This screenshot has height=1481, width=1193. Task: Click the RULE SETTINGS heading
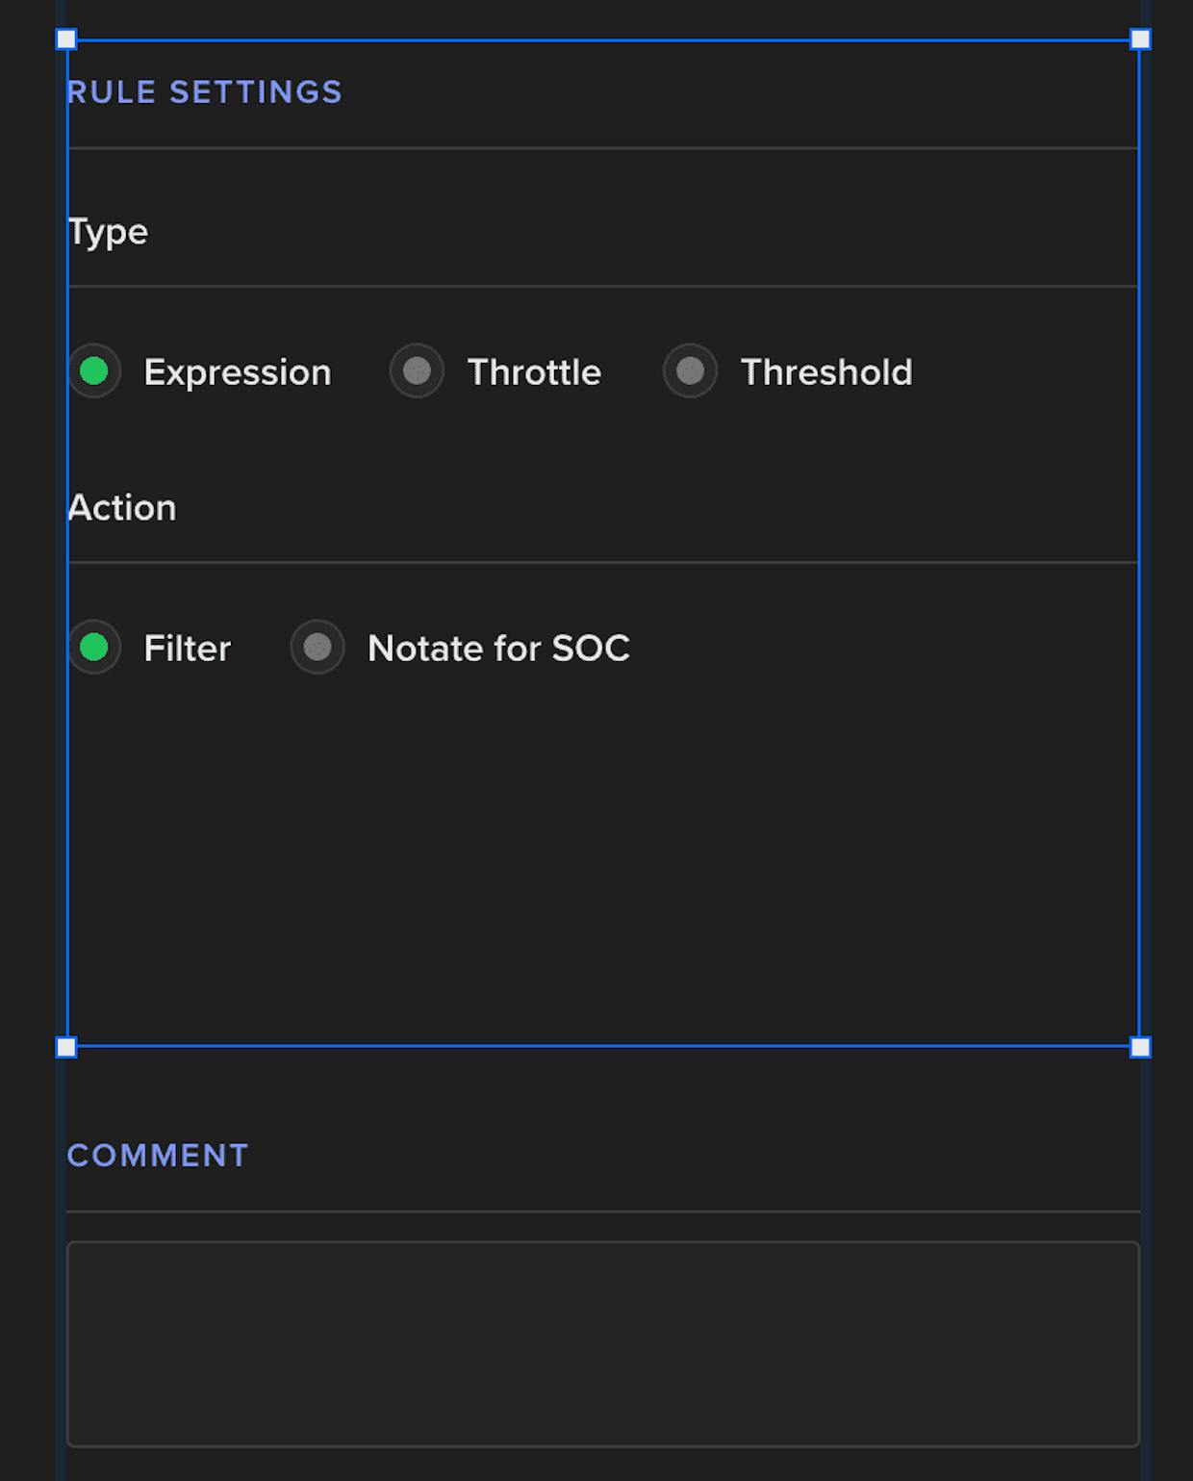[x=205, y=92]
